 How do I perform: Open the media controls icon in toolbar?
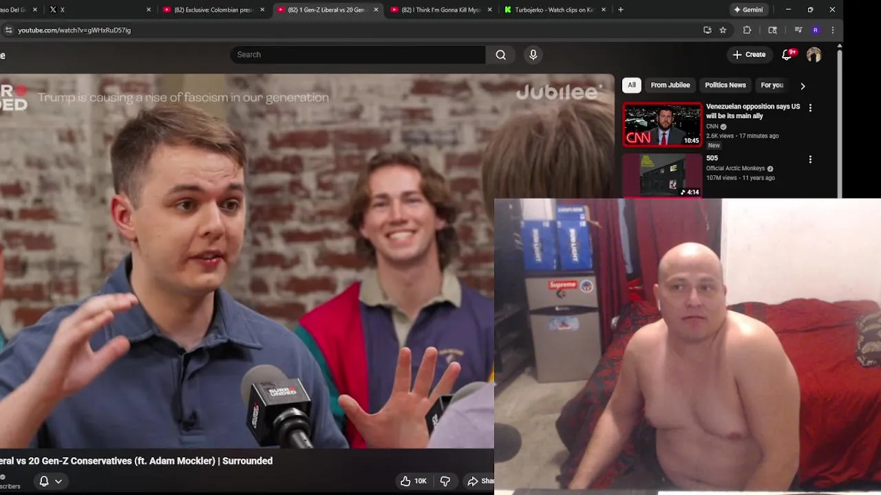tap(798, 30)
